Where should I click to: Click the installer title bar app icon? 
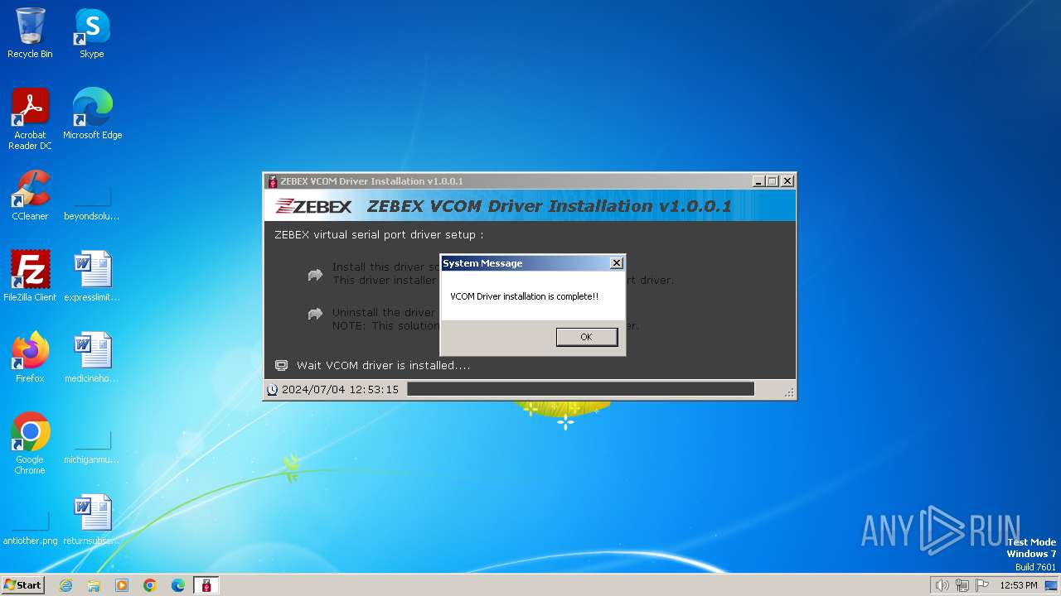coord(273,181)
